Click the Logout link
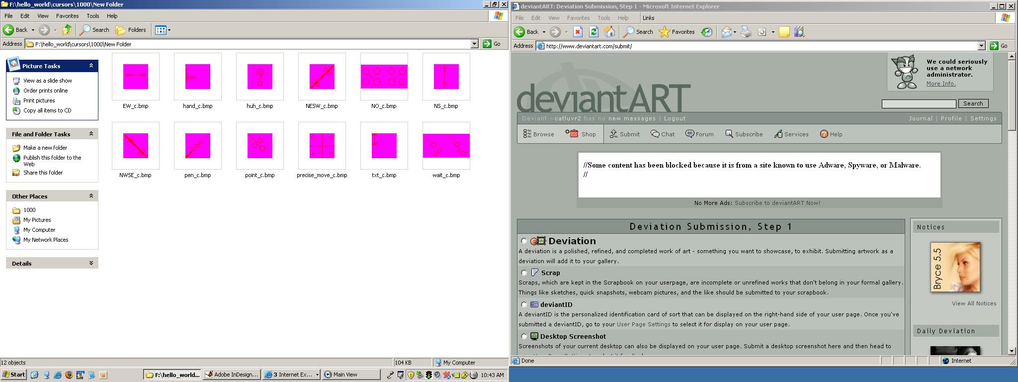Viewport: 1018px width, 382px height. (x=675, y=118)
